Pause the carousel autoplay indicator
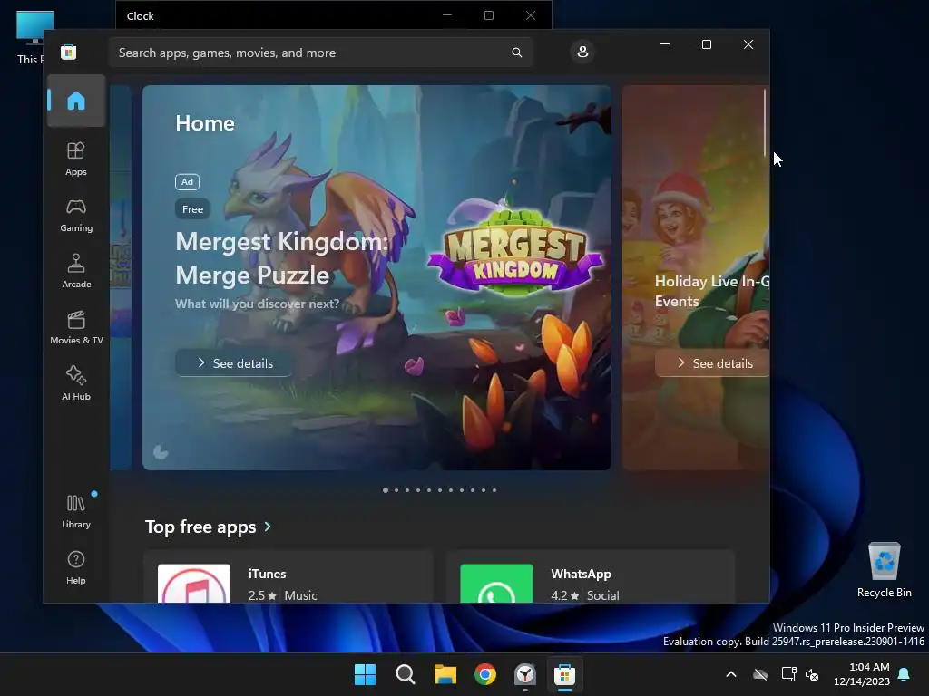This screenshot has height=696, width=929. click(161, 453)
